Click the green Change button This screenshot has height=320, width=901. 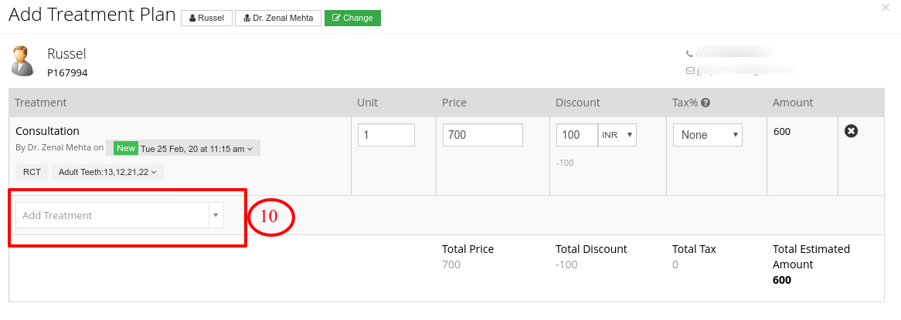(352, 18)
